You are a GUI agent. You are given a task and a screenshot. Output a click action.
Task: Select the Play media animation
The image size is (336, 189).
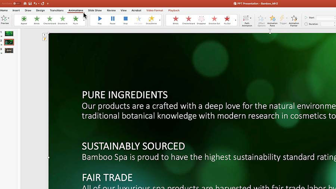(x=100, y=20)
